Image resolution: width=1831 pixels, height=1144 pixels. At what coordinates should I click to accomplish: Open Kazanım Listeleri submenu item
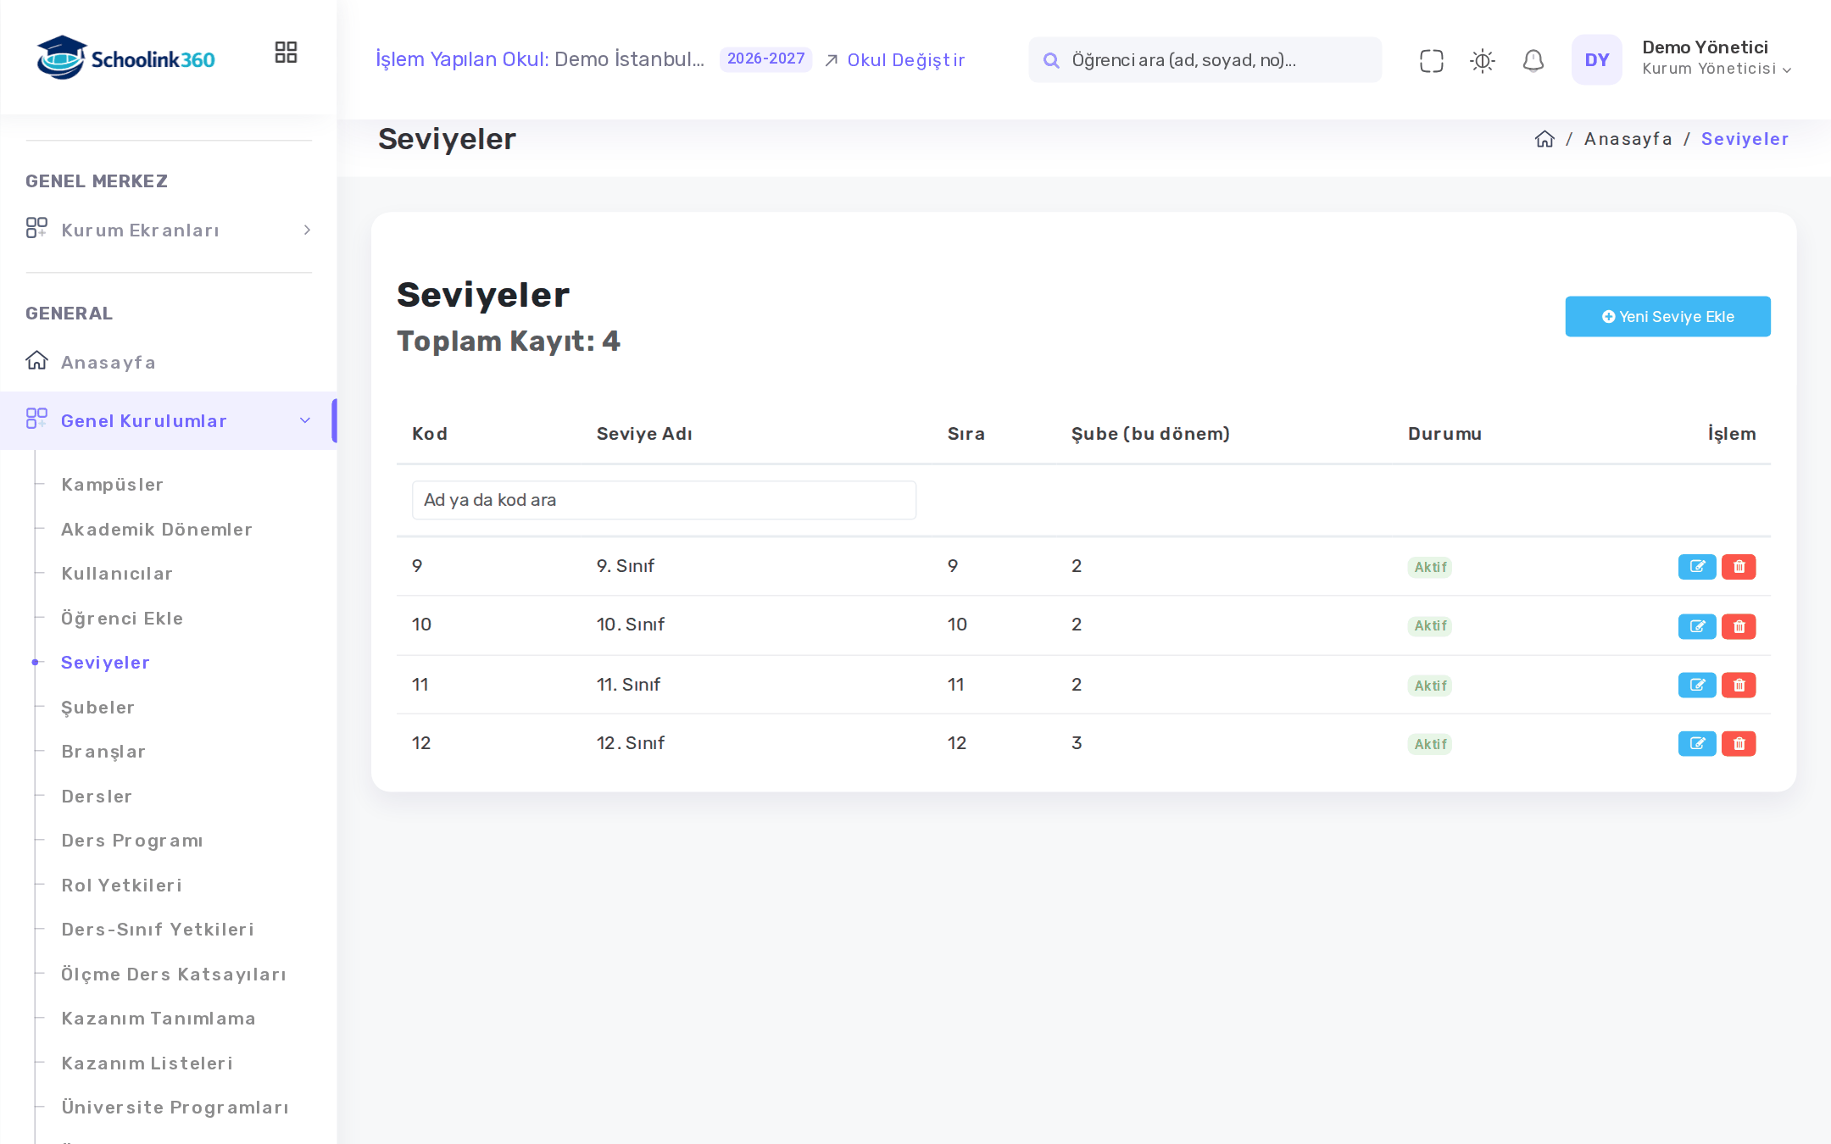point(147,1063)
